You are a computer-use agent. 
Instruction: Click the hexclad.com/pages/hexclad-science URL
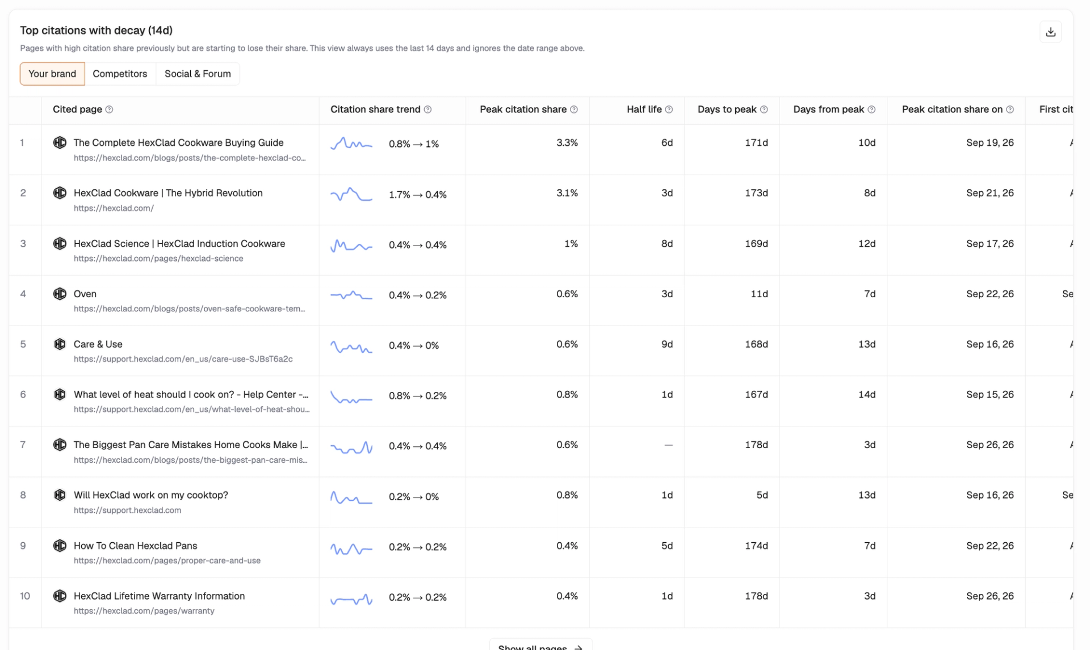coord(158,259)
